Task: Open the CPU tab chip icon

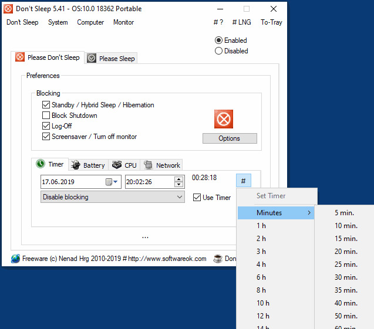Action: pyautogui.click(x=117, y=165)
